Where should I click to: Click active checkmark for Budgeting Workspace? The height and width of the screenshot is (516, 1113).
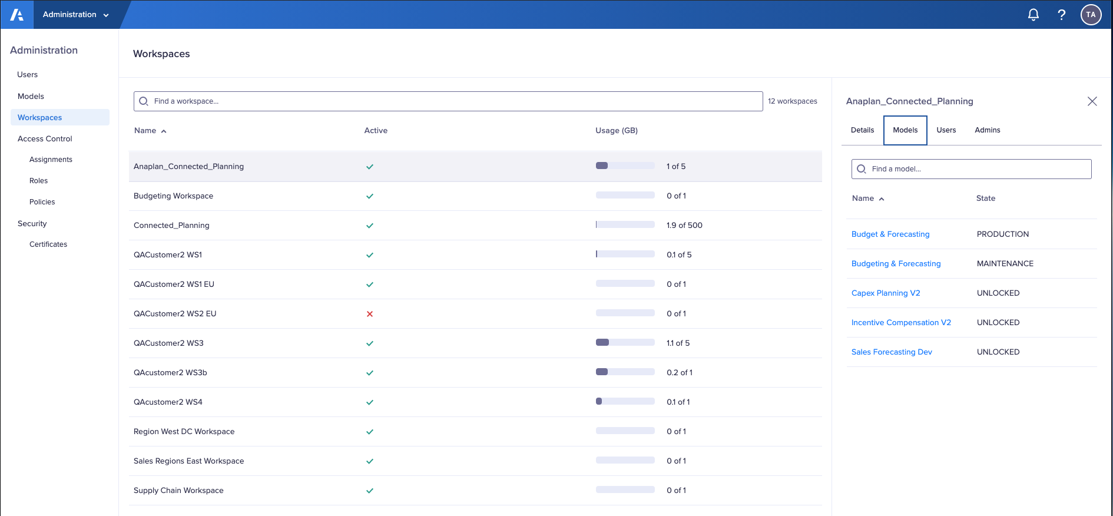pyautogui.click(x=370, y=196)
